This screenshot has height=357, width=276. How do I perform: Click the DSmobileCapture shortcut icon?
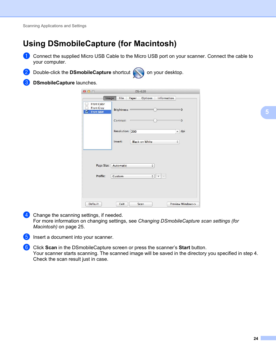(x=139, y=73)
